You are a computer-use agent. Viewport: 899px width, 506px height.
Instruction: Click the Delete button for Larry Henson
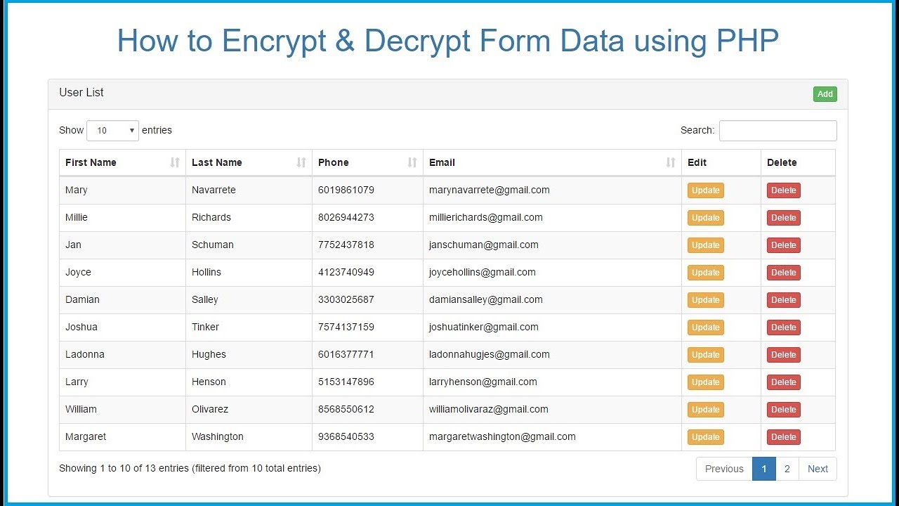coord(783,382)
